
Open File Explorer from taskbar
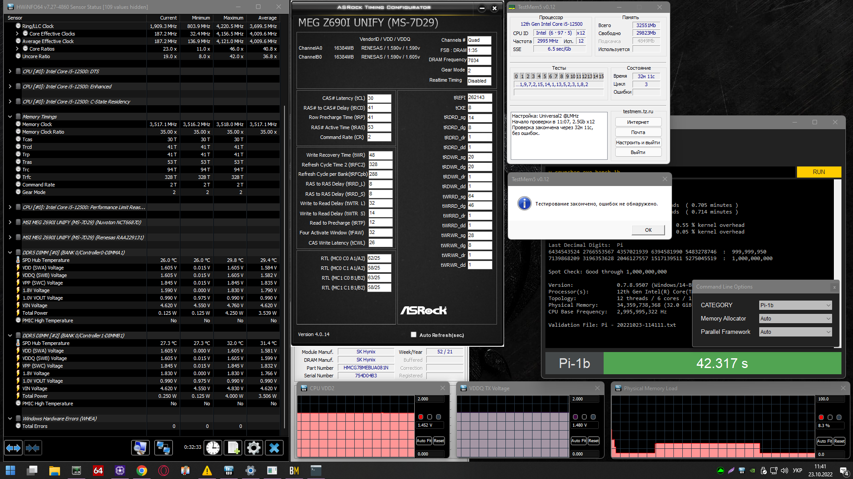(54, 471)
